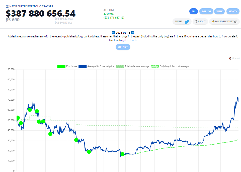Click the lightning bolt MicroStrategy icon
This screenshot has height=172, width=241.
coord(213,22)
